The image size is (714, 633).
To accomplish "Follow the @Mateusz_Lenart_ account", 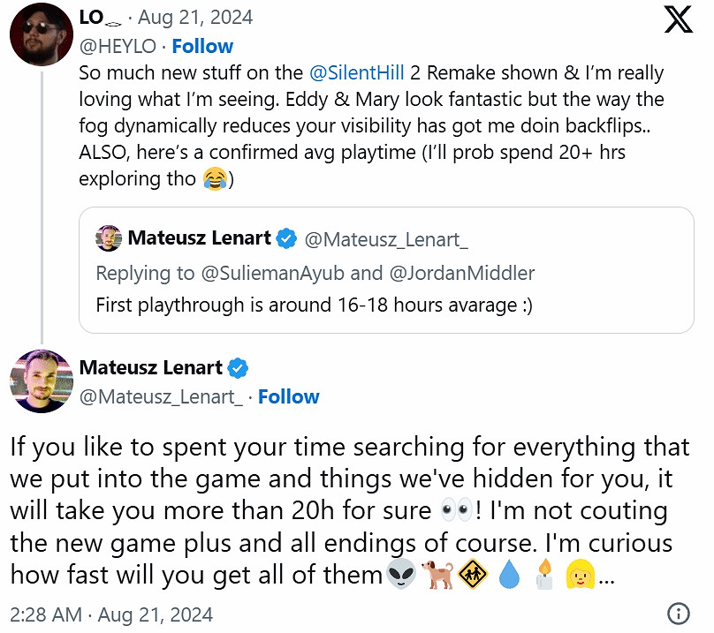I will click(288, 396).
